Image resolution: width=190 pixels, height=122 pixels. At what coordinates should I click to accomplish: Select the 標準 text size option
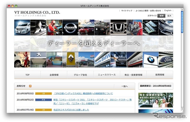point(161,16)
